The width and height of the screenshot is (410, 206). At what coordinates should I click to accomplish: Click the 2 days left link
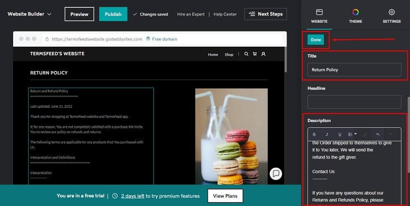point(132,196)
